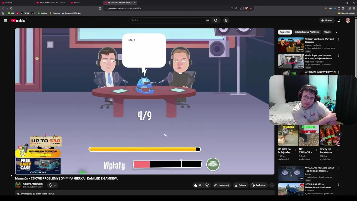Open Wszystkie zakładki bookmarks folder
The height and width of the screenshot is (201, 357).
(346, 13)
